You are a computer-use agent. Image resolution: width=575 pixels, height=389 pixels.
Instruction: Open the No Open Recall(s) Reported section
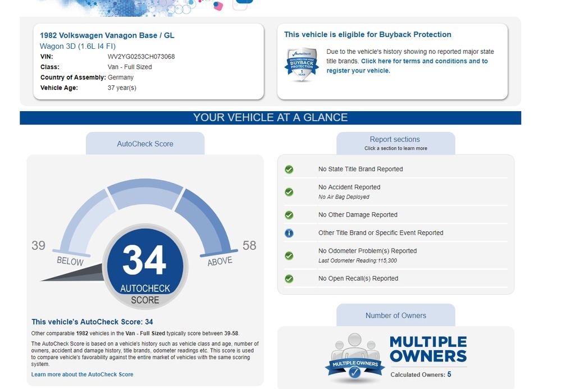(358, 278)
